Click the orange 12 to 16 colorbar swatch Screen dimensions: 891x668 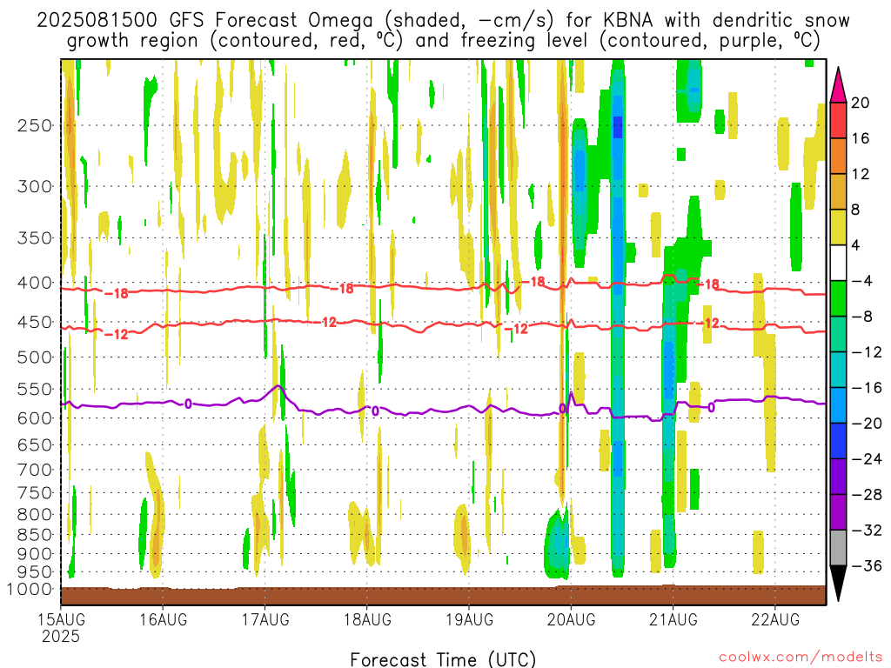838,157
